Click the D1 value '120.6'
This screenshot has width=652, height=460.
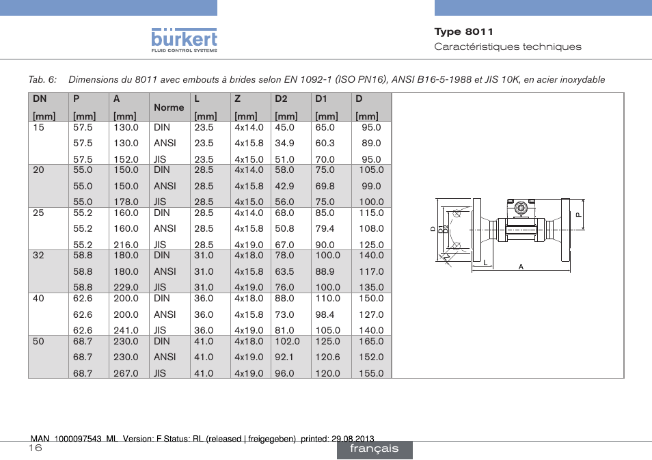tap(327, 357)
